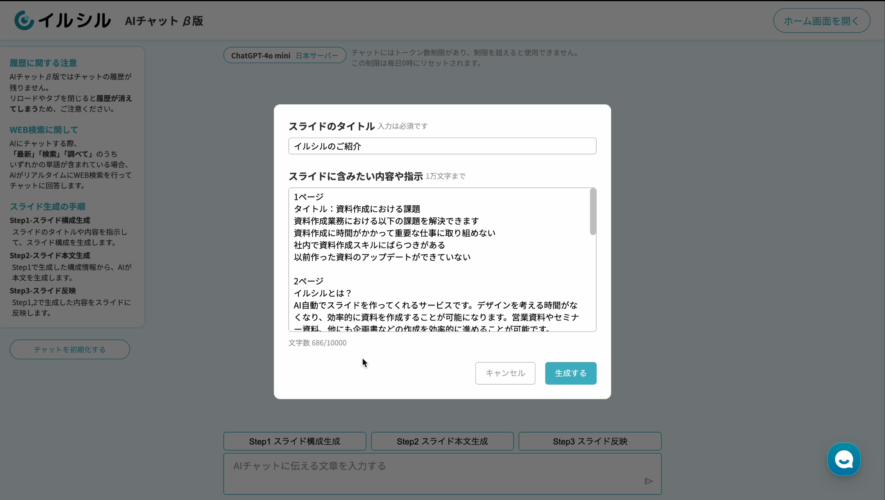Click 履歴に関する注意 heading
The width and height of the screenshot is (885, 500).
(43, 63)
